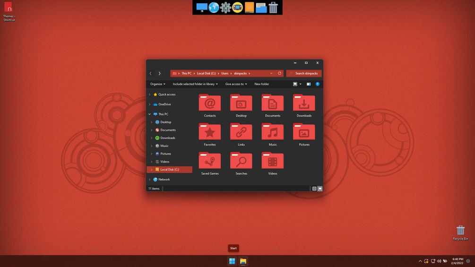Open the Give access to menu
475x267 pixels.
click(x=236, y=84)
